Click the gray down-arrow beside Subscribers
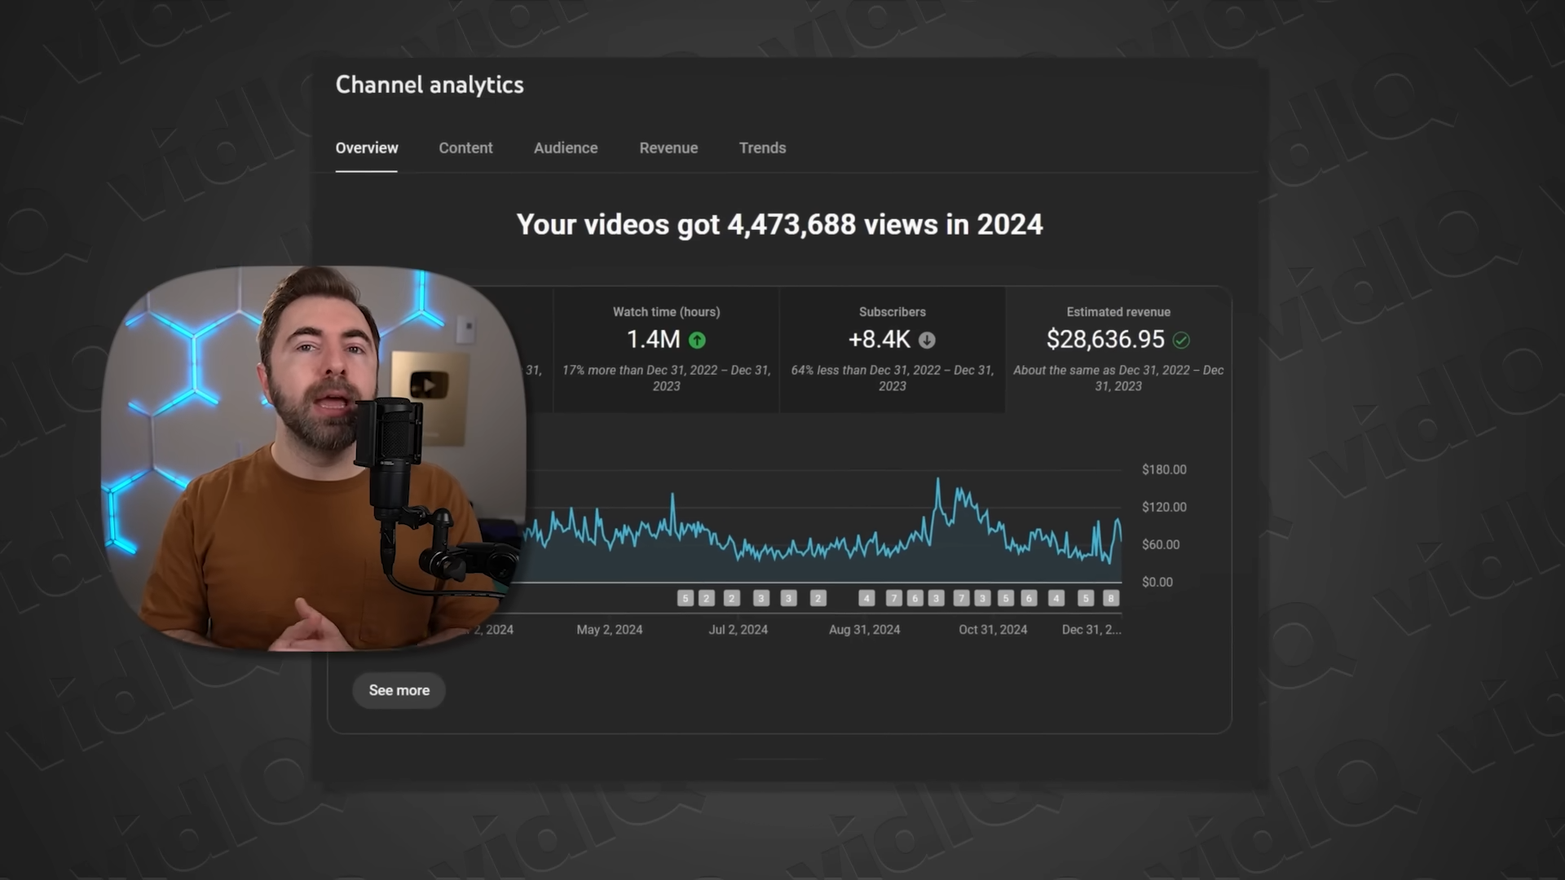 pyautogui.click(x=927, y=340)
